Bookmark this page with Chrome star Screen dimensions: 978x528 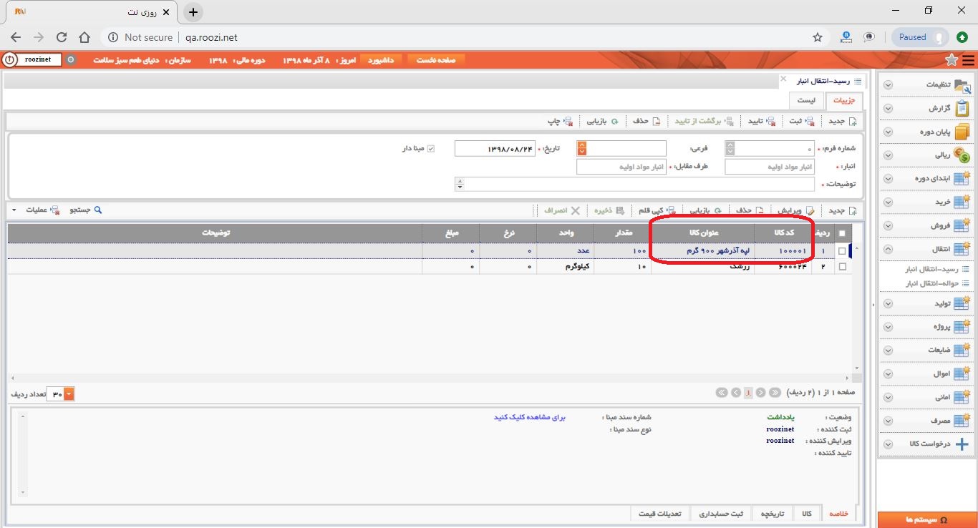tap(818, 37)
